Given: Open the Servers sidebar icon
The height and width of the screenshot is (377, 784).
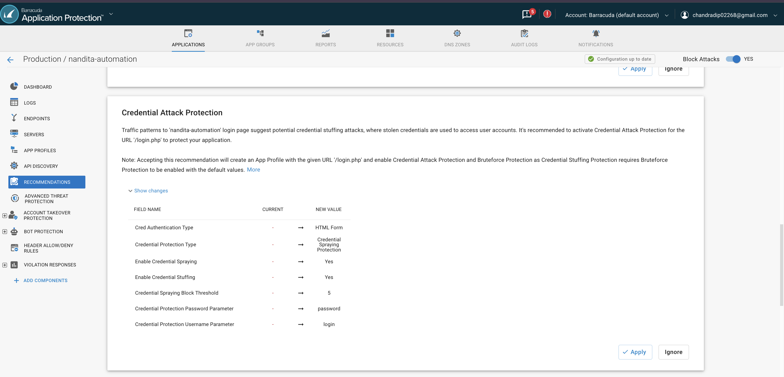Looking at the screenshot, I should (x=14, y=134).
